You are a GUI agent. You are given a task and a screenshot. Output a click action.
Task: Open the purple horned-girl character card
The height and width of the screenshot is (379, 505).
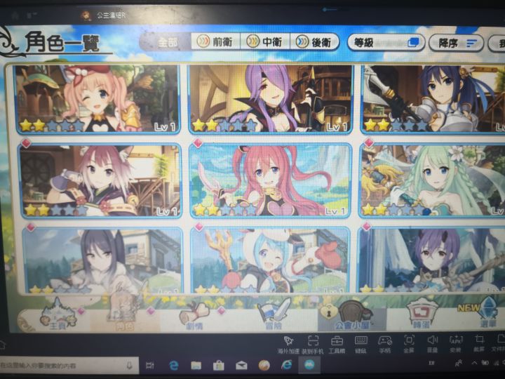click(x=431, y=260)
